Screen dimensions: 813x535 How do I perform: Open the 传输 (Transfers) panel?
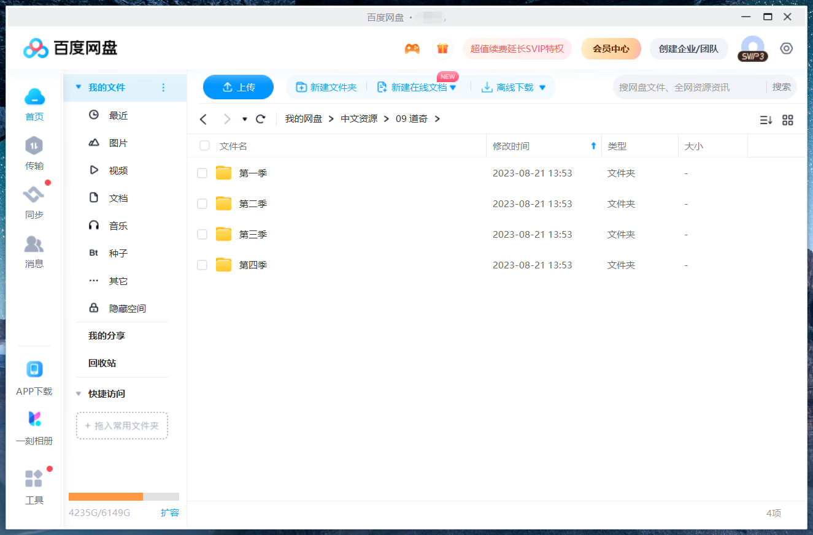[x=34, y=153]
